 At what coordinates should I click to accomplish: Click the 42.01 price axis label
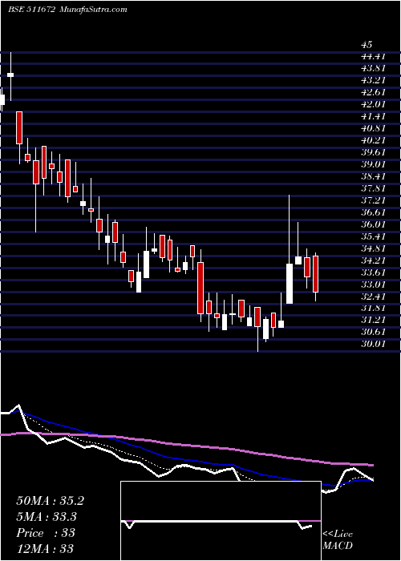373,104
